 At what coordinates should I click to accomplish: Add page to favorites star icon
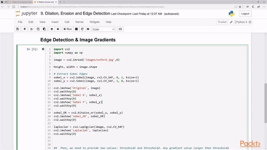tap(240, 7)
